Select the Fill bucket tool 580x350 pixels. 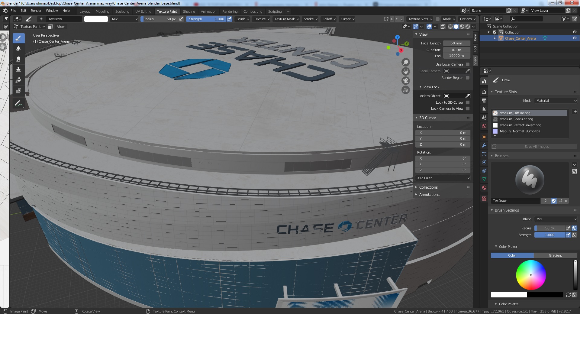click(18, 80)
